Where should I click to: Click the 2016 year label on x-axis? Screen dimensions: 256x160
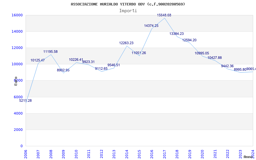[152, 154]
